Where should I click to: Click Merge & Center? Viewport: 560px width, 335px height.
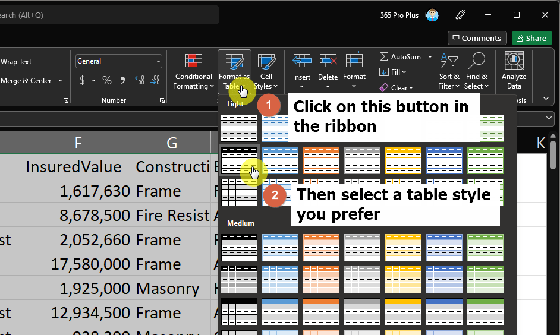coord(26,81)
